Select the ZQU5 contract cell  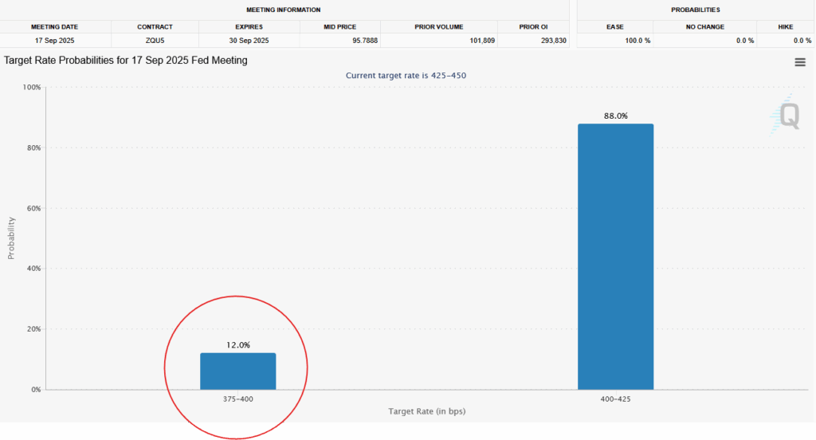point(155,41)
